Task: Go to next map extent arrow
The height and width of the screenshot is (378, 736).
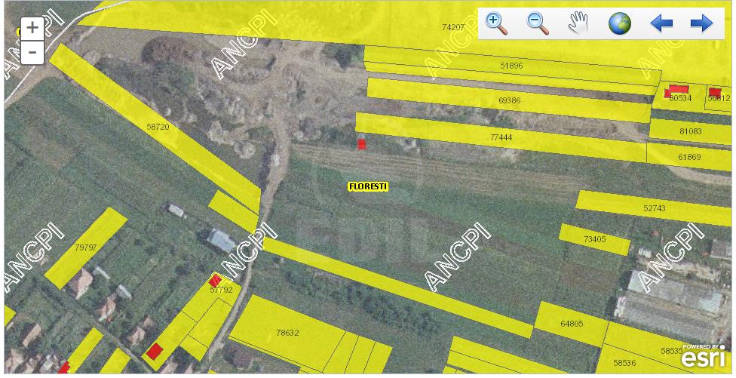Action: (x=701, y=23)
